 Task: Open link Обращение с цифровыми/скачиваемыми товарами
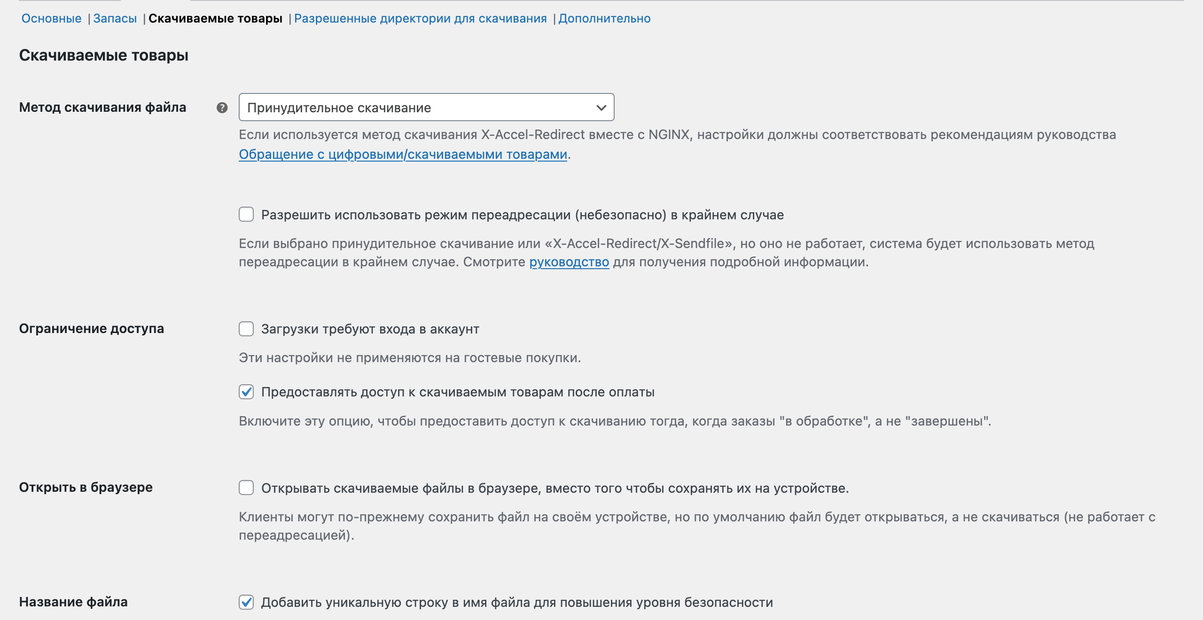(x=403, y=154)
